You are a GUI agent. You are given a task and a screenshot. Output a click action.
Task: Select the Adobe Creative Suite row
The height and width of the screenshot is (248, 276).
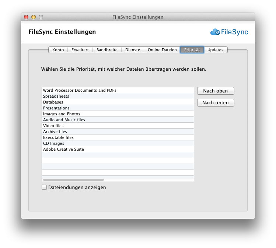[118, 149]
